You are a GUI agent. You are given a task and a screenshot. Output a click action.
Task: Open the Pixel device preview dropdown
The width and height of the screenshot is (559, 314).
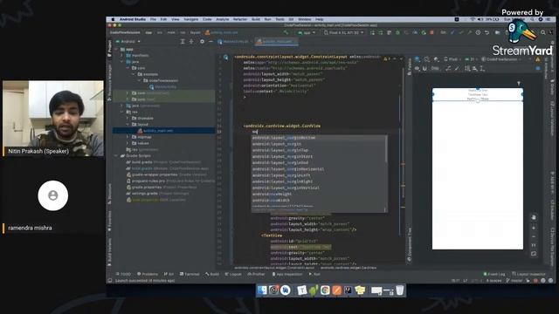[452, 59]
